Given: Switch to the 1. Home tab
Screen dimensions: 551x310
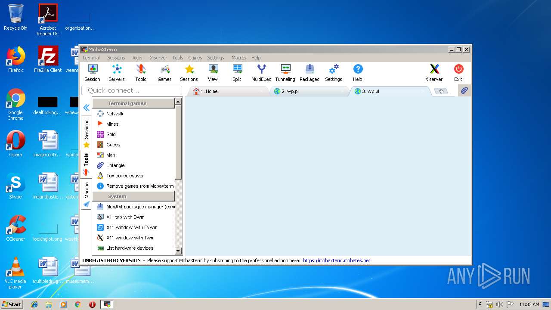Looking at the screenshot, I should coord(228,91).
